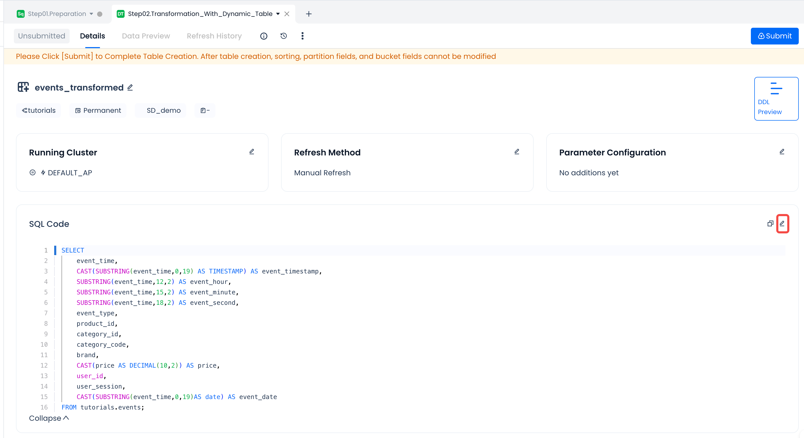Add a new tab with plus icon
This screenshot has width=804, height=438.
308,14
